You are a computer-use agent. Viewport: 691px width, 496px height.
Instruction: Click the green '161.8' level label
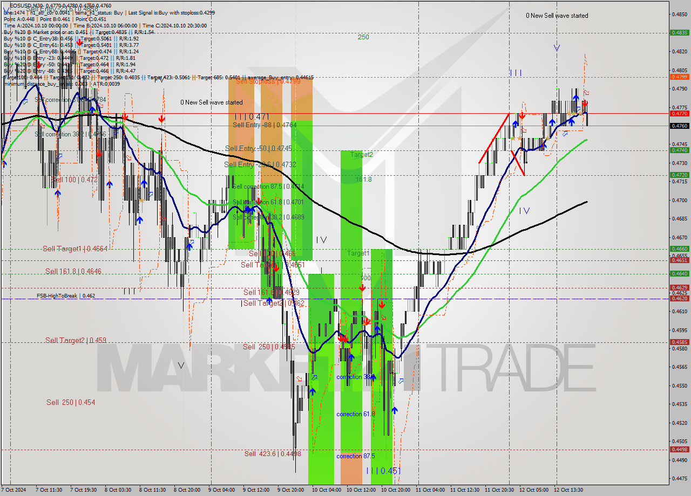point(364,179)
